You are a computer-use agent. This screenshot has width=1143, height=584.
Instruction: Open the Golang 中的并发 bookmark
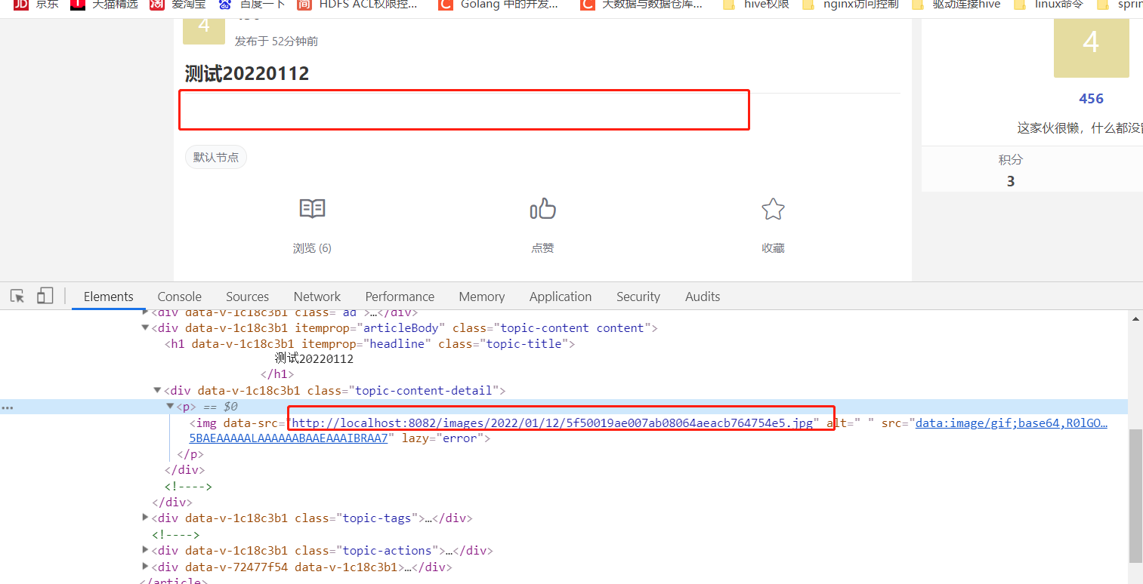click(x=499, y=5)
